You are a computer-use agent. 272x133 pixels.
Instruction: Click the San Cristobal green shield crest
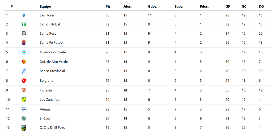(x=24, y=24)
